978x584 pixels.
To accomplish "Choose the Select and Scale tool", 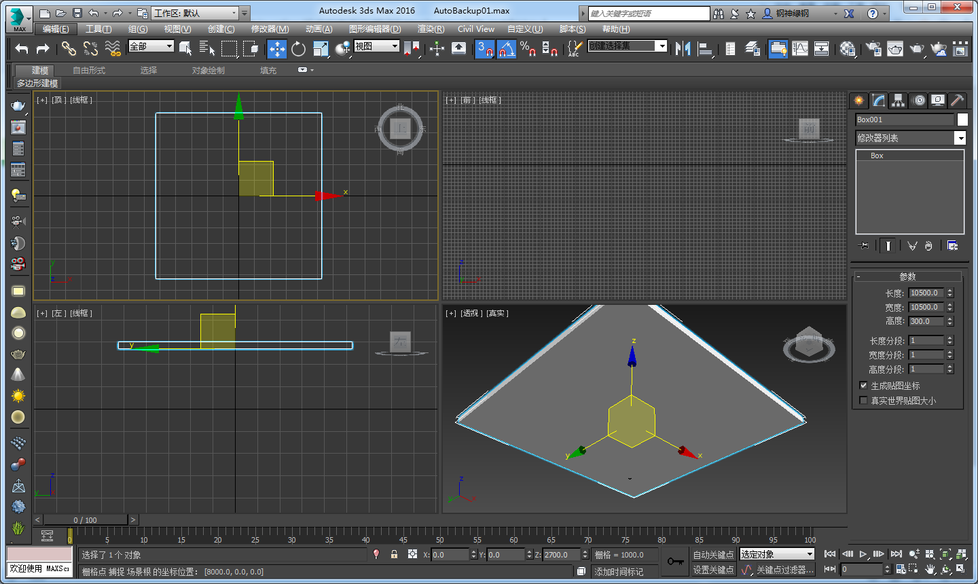I will (321, 48).
